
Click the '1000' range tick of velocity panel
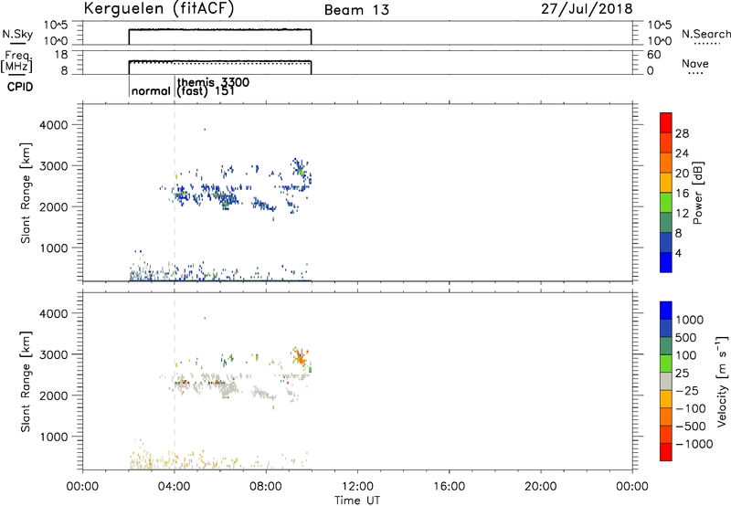[53, 437]
